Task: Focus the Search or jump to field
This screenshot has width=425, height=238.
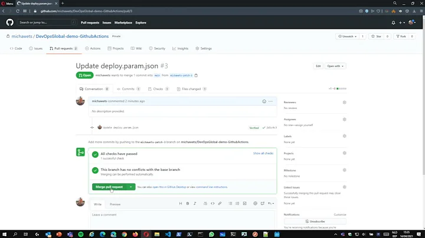Action: pyautogui.click(x=47, y=22)
